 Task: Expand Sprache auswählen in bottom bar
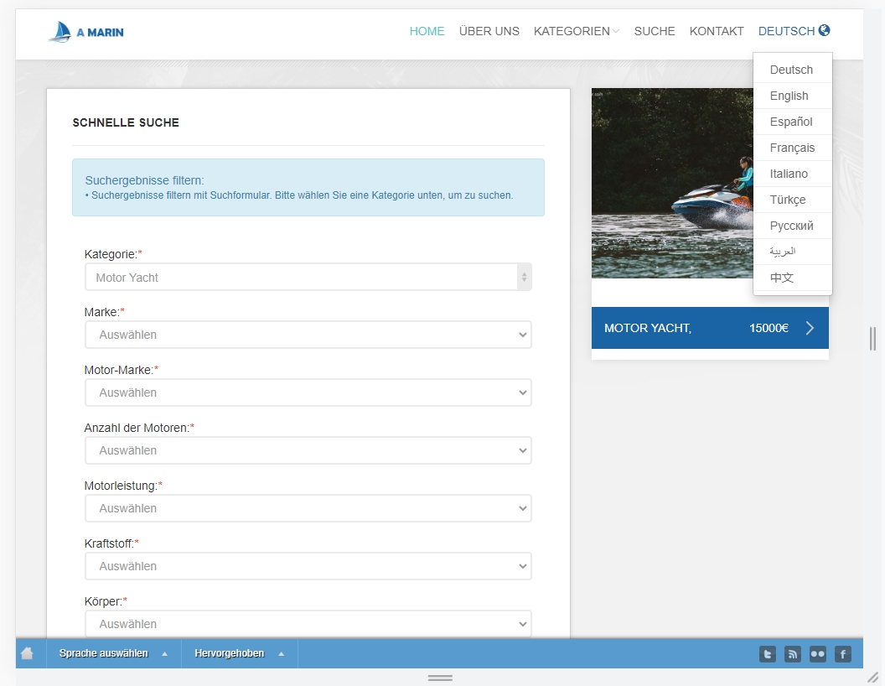[113, 653]
